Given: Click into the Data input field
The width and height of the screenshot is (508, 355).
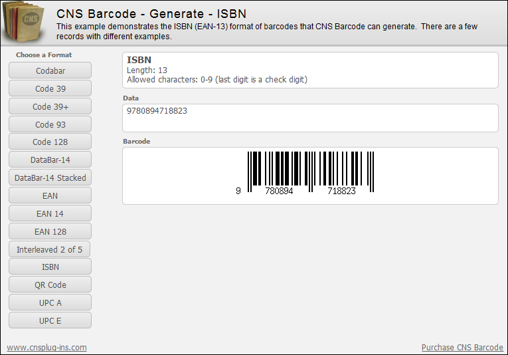Looking at the screenshot, I should pyautogui.click(x=310, y=118).
